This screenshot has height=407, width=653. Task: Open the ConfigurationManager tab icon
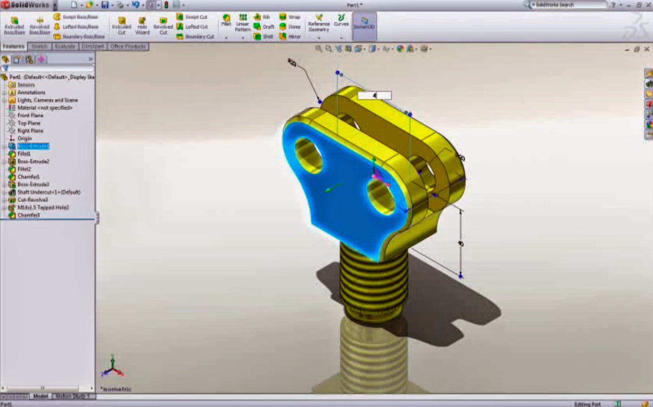tap(29, 60)
